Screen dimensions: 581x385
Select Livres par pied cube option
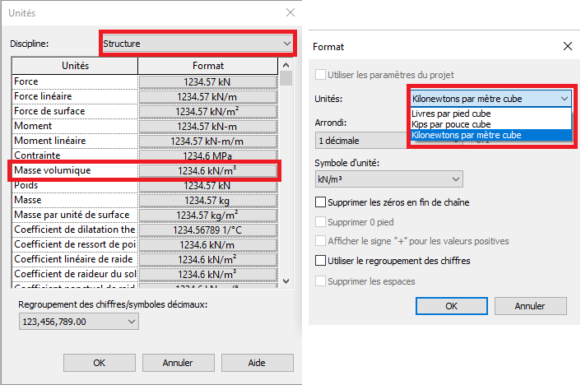(451, 114)
